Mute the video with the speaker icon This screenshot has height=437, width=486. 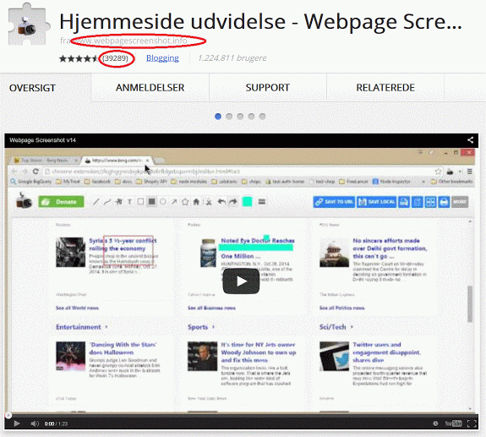point(35,423)
